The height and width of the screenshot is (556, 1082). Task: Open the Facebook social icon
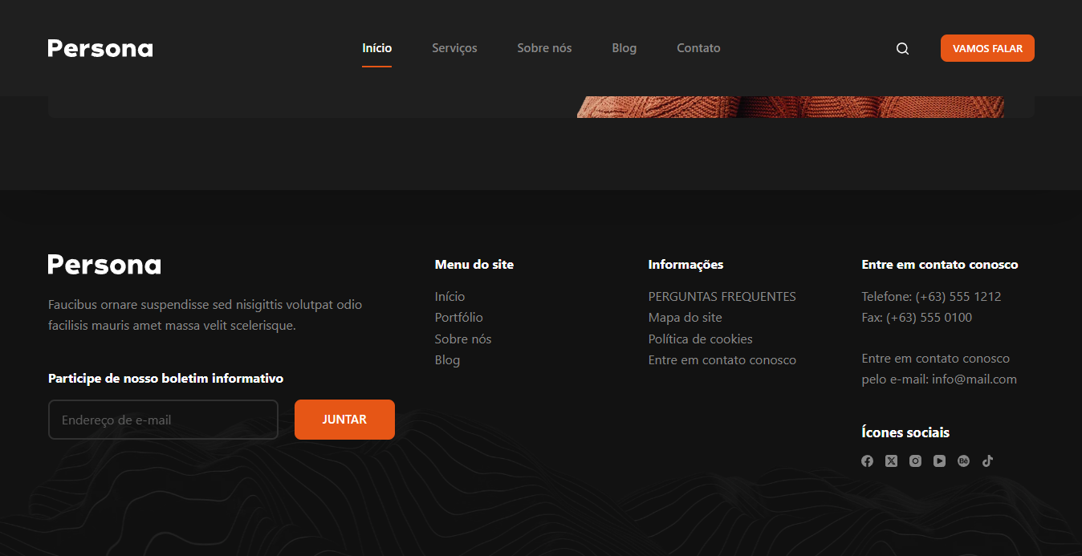[867, 461]
